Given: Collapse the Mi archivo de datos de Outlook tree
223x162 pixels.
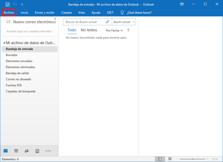Looking at the screenshot, I should [x=4, y=43].
